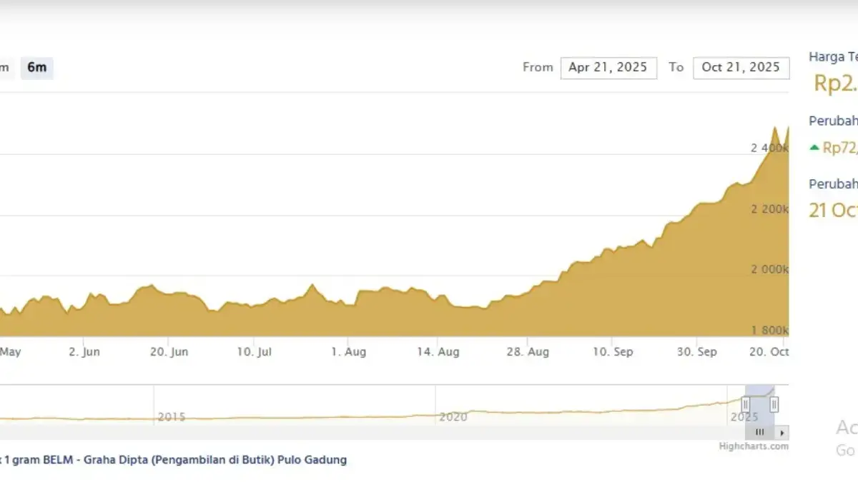Select the 6m range button
Viewport: 858px width, 482px height.
(36, 68)
